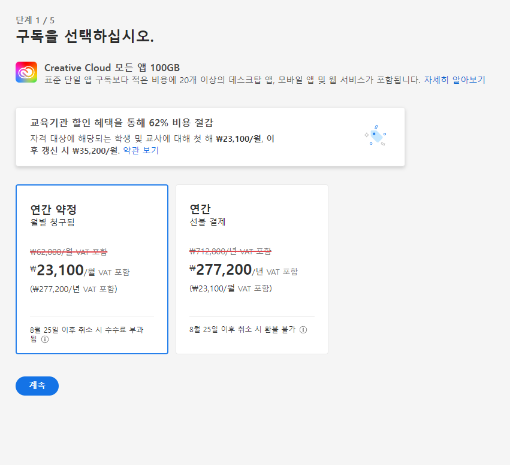Select the 연간 약정 monthly billed plan
This screenshot has height=465, width=510.
click(92, 269)
